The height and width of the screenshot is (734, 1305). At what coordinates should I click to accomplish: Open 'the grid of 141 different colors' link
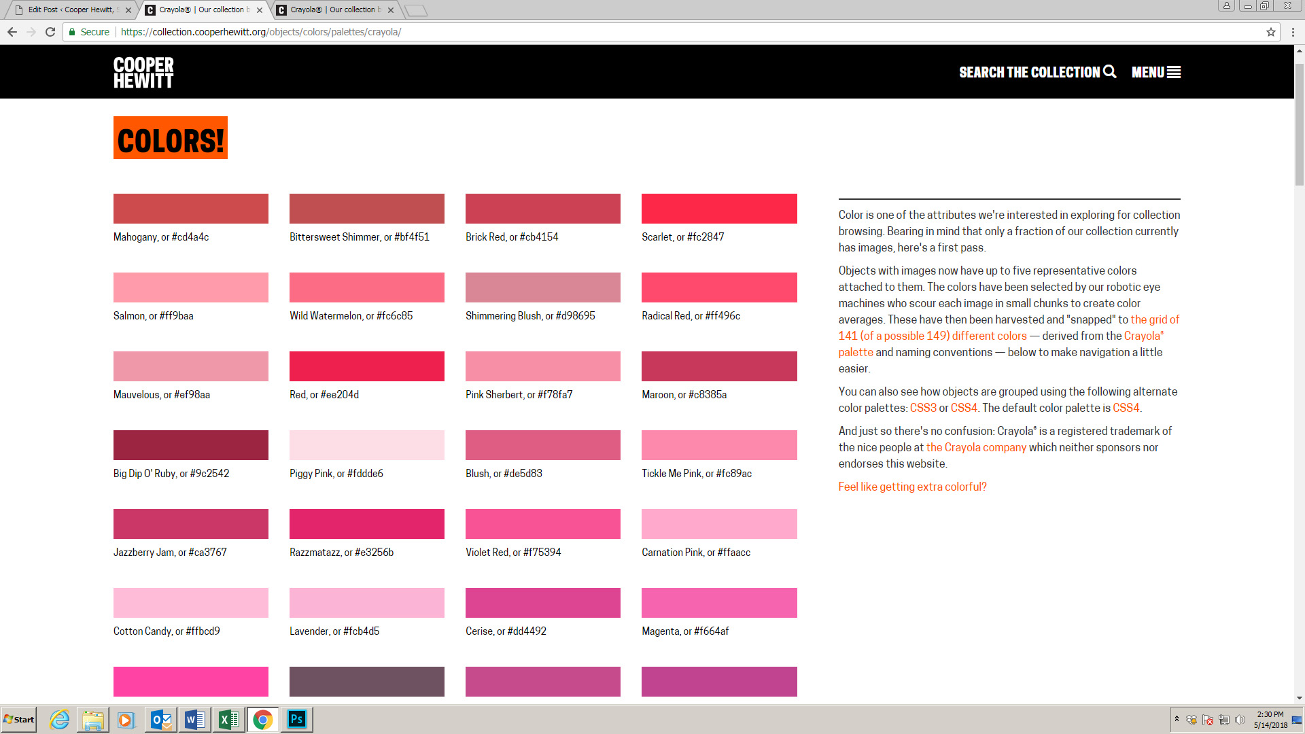tap(1009, 328)
